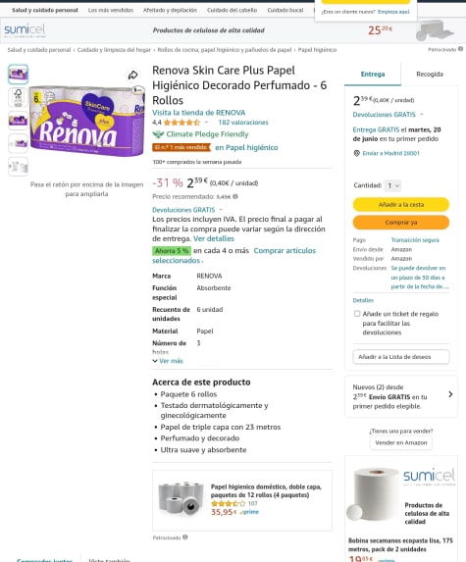Check the gift ticket checkbox
Screen dimensions: 466x562
coord(357,314)
